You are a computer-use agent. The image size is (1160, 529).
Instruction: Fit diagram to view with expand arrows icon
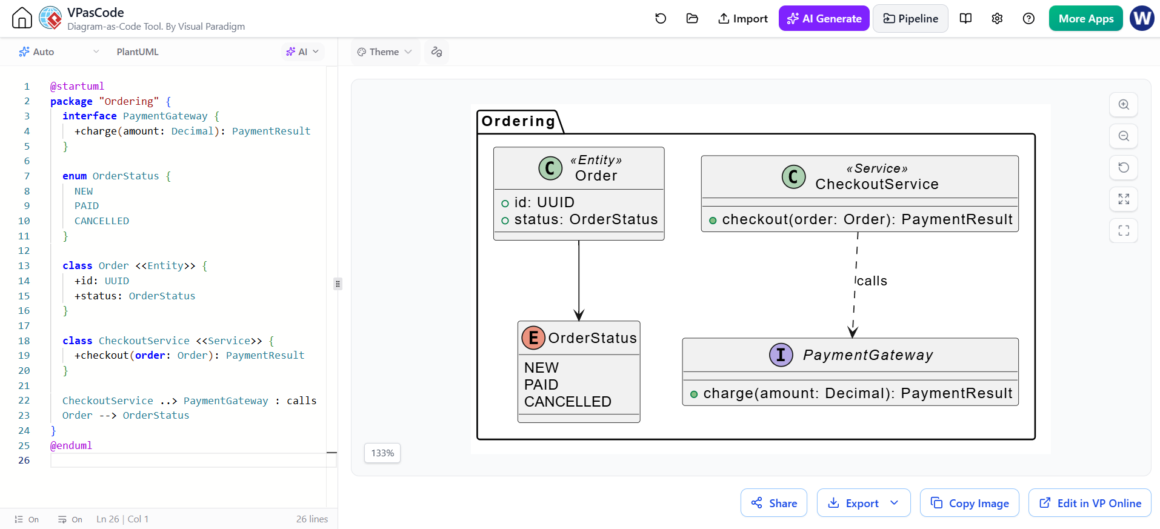(1124, 199)
